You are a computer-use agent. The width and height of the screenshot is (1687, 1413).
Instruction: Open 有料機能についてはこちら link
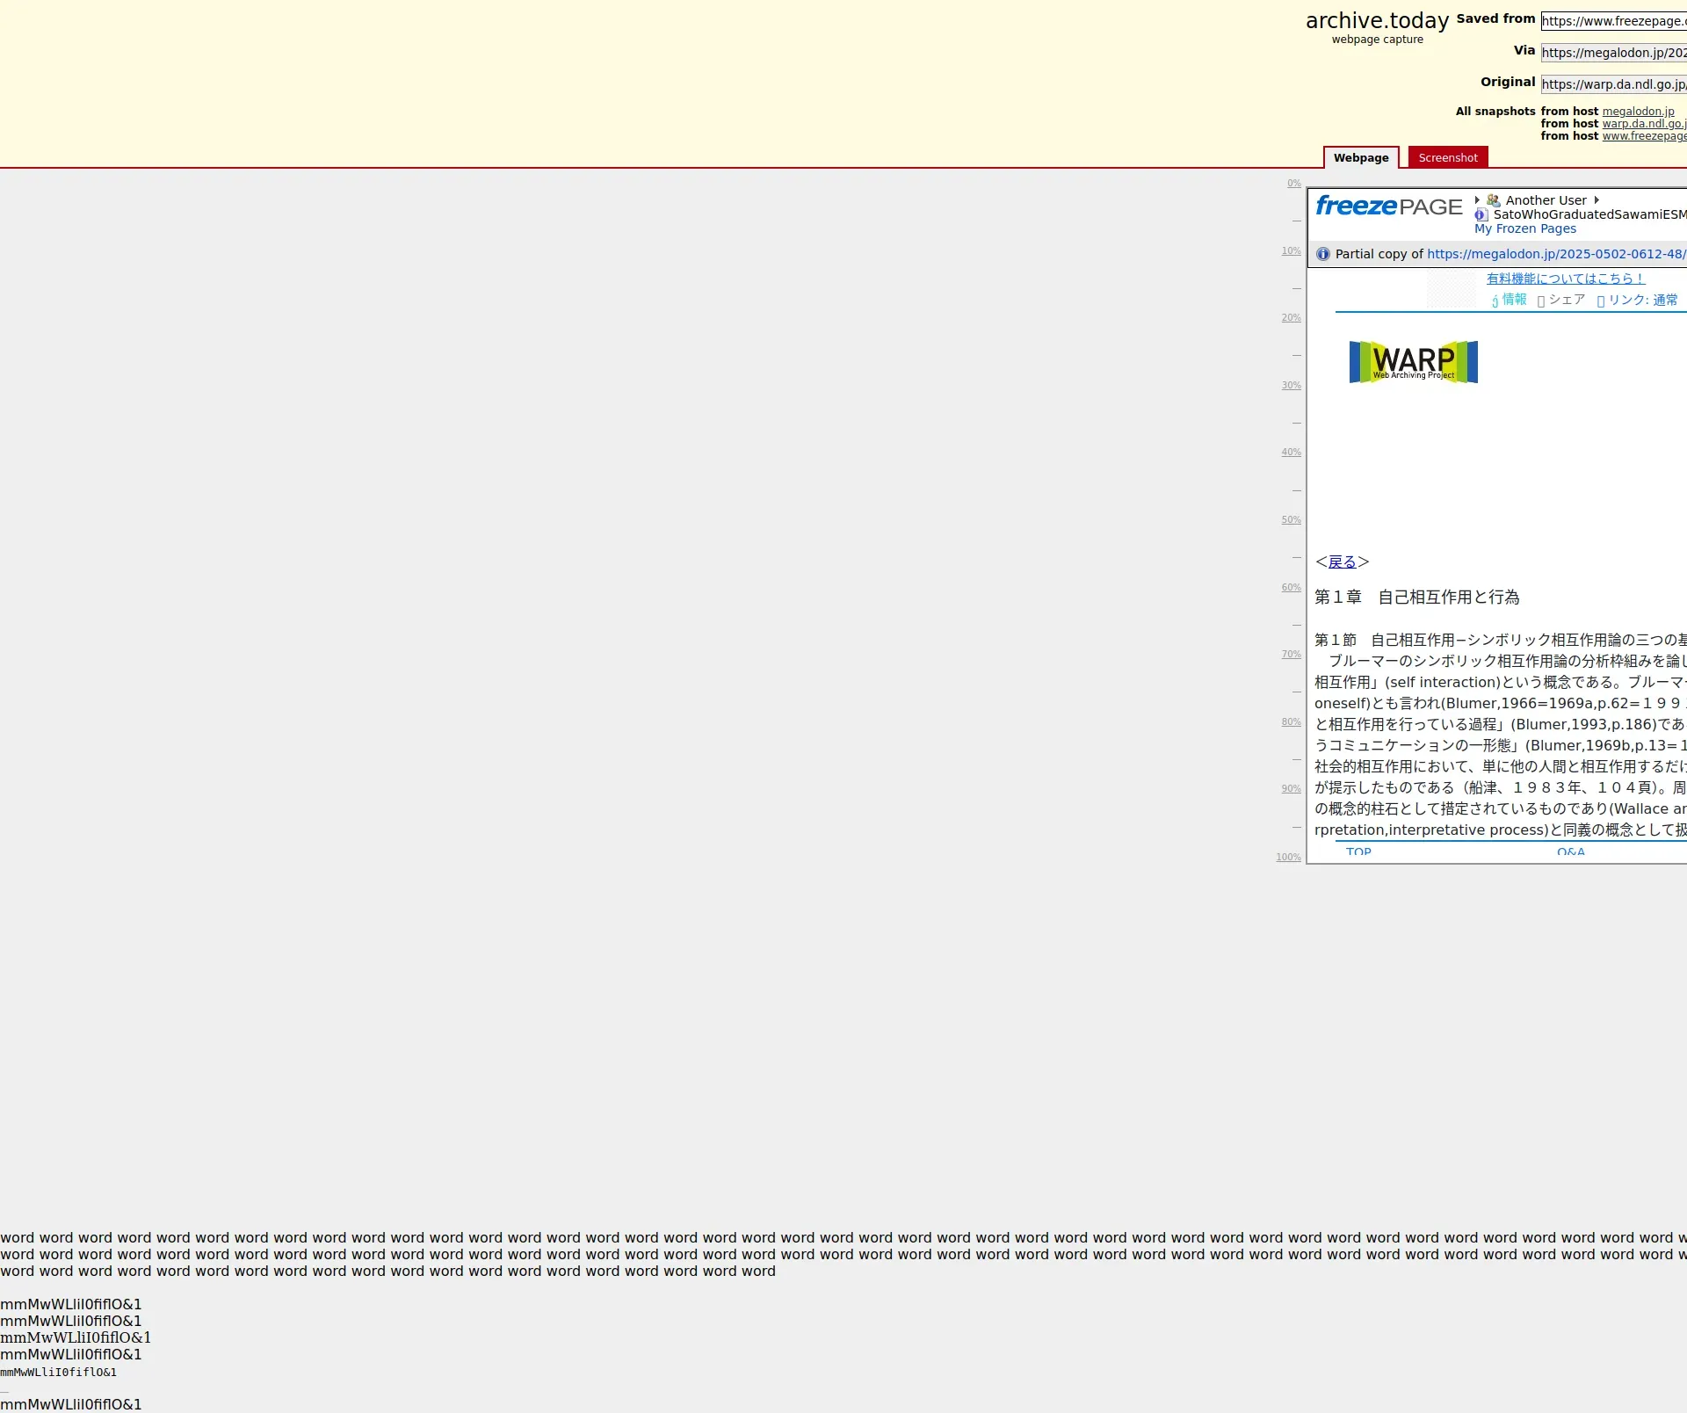1565,279
